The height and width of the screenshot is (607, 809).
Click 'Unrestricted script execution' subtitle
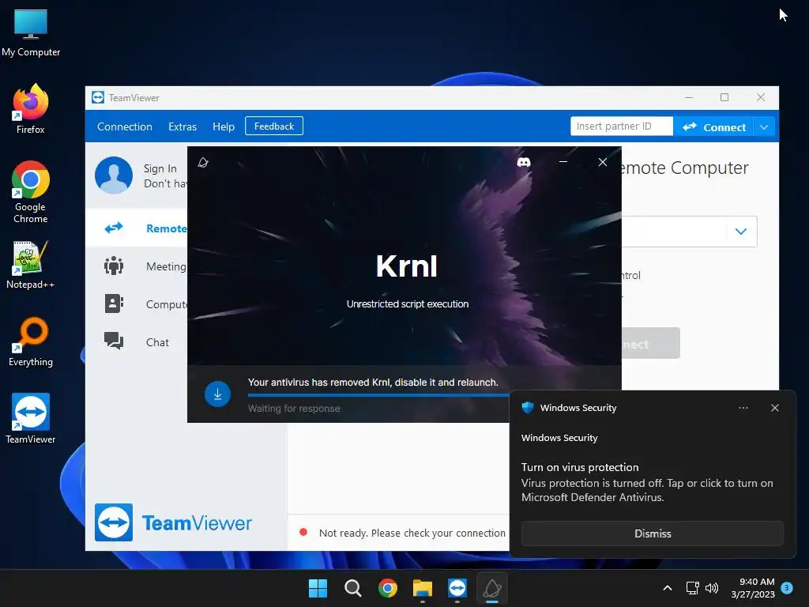408,304
